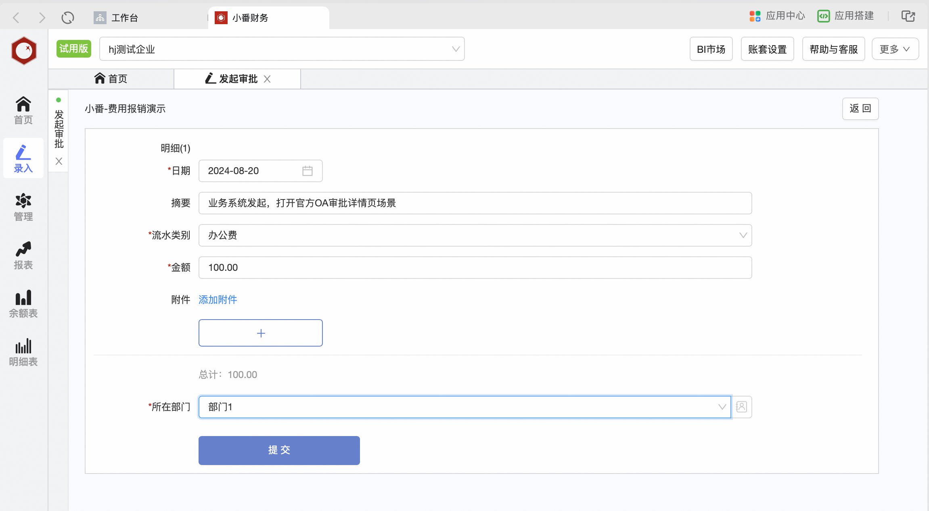The width and height of the screenshot is (929, 511).
Task: Click the open-in-new-window icon
Action: pyautogui.click(x=908, y=16)
